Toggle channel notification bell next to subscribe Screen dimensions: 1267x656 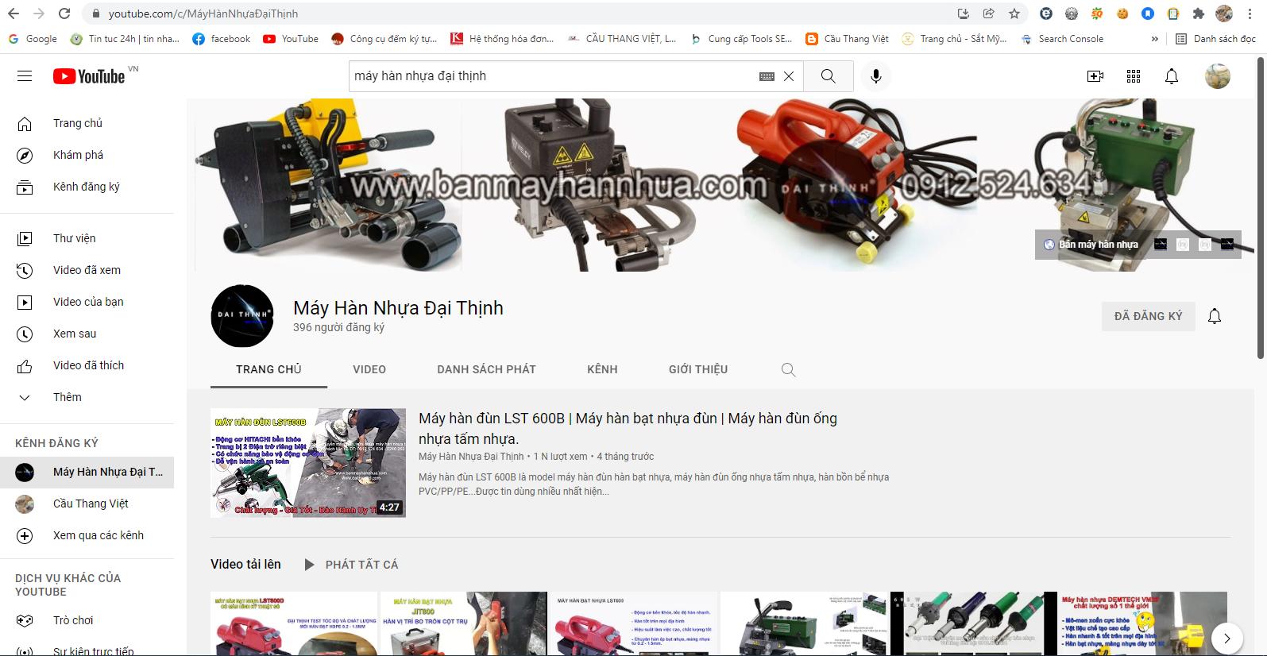coord(1215,316)
